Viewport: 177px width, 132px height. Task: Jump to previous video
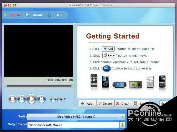click(22, 99)
